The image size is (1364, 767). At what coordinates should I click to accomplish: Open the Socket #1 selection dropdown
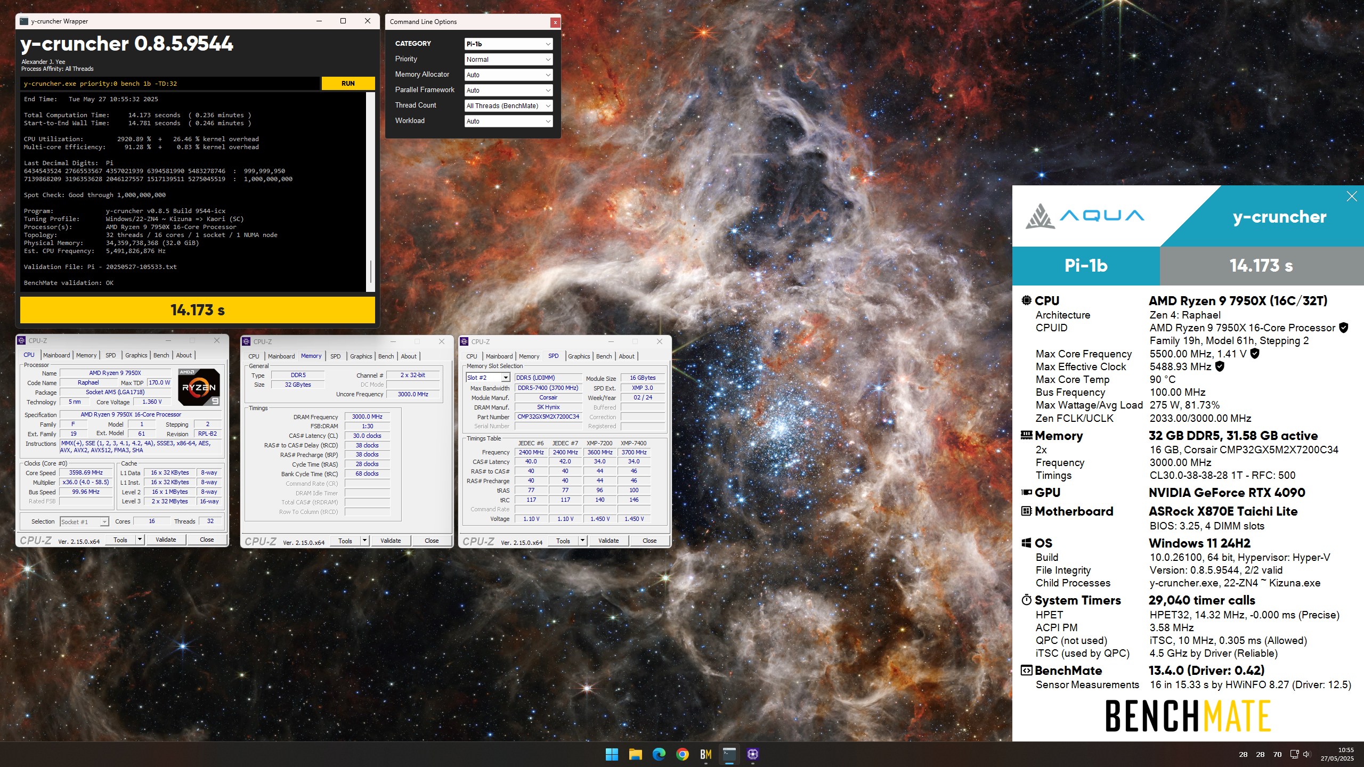coord(84,521)
